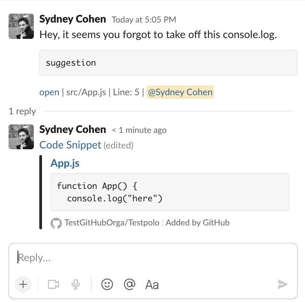Screen dimensions: 305x302
Task: Focus the Reply input field
Action: click(153, 258)
